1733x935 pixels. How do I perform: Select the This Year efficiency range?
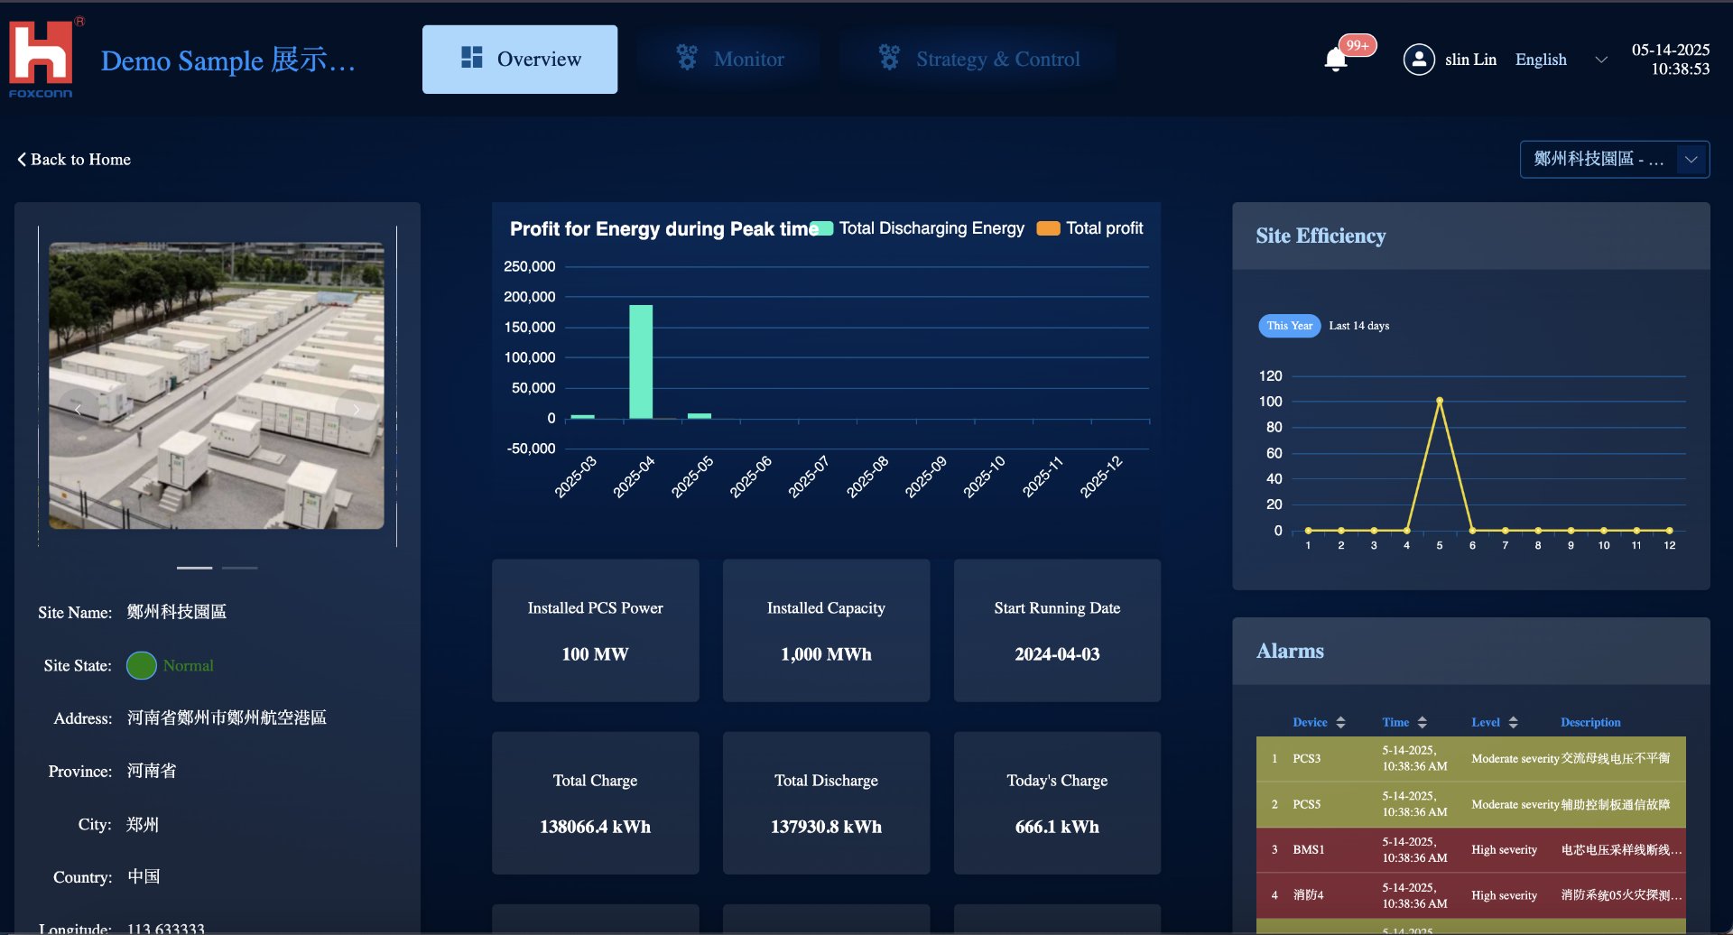pos(1289,326)
